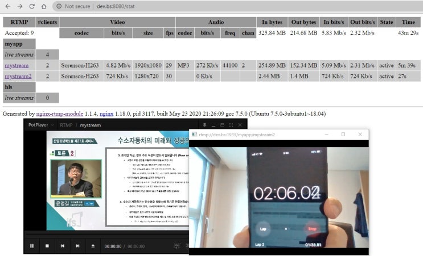Click the mystream2 stopwatch video area
Viewport: 423px width, 256px height.
click(279, 197)
